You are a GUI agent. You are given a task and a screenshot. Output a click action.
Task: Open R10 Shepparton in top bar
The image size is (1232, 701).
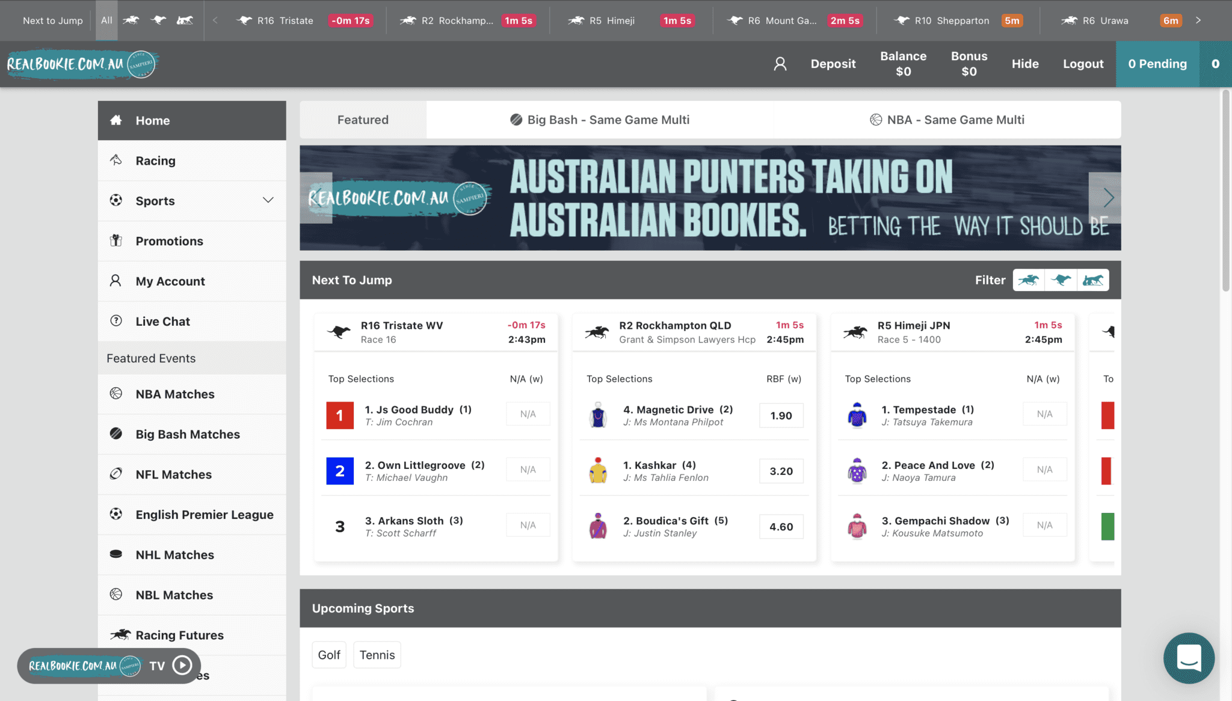(957, 20)
